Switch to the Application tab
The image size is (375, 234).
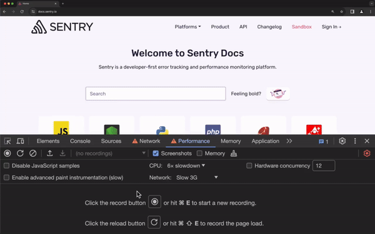click(265, 141)
